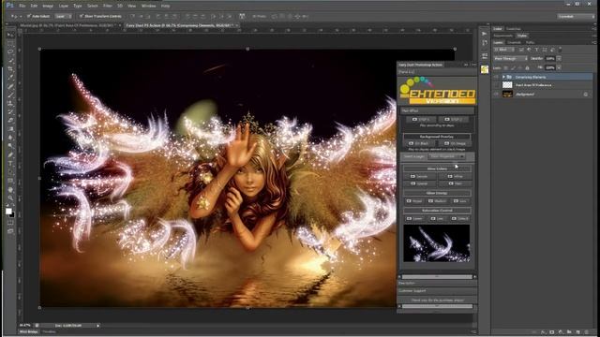Select the Healing Brush tool

pyautogui.click(x=10, y=86)
